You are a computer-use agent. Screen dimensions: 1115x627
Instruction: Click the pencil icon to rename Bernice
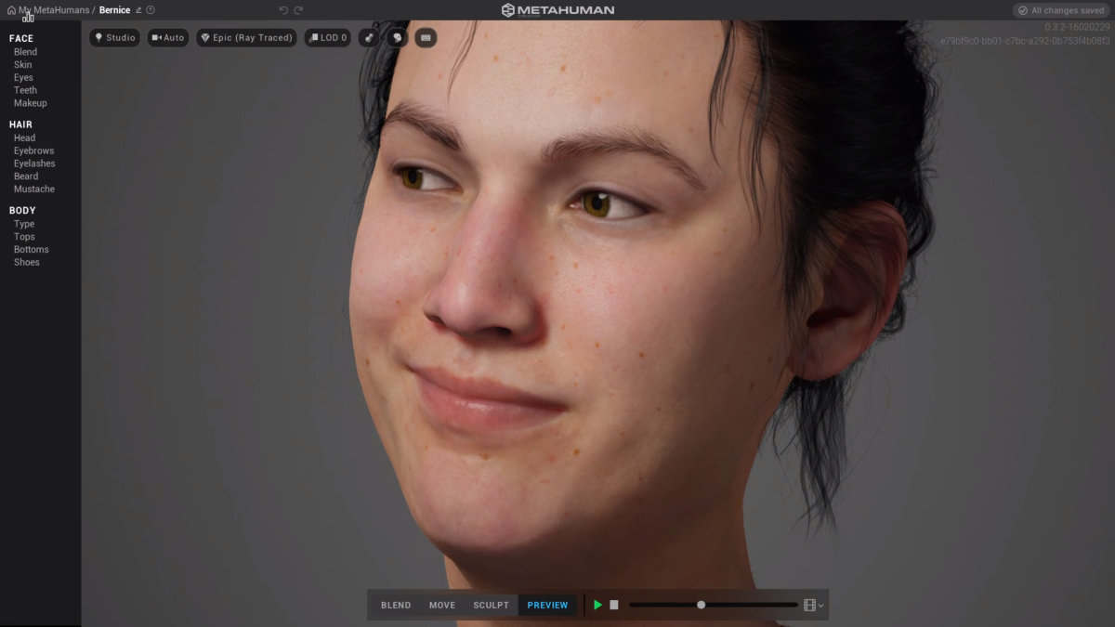point(138,10)
